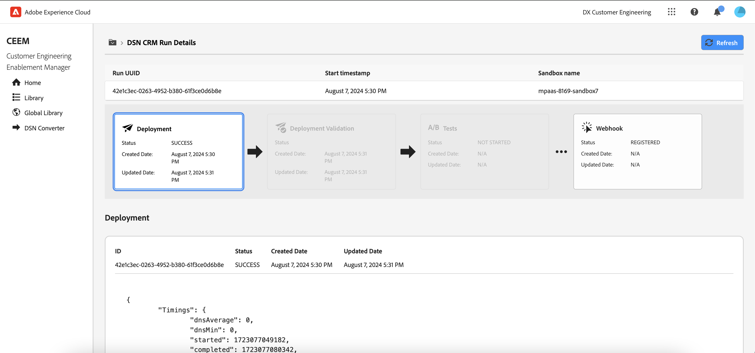This screenshot has width=755, height=353.
Task: Select the Deployment Validation stage card
Action: click(x=332, y=152)
